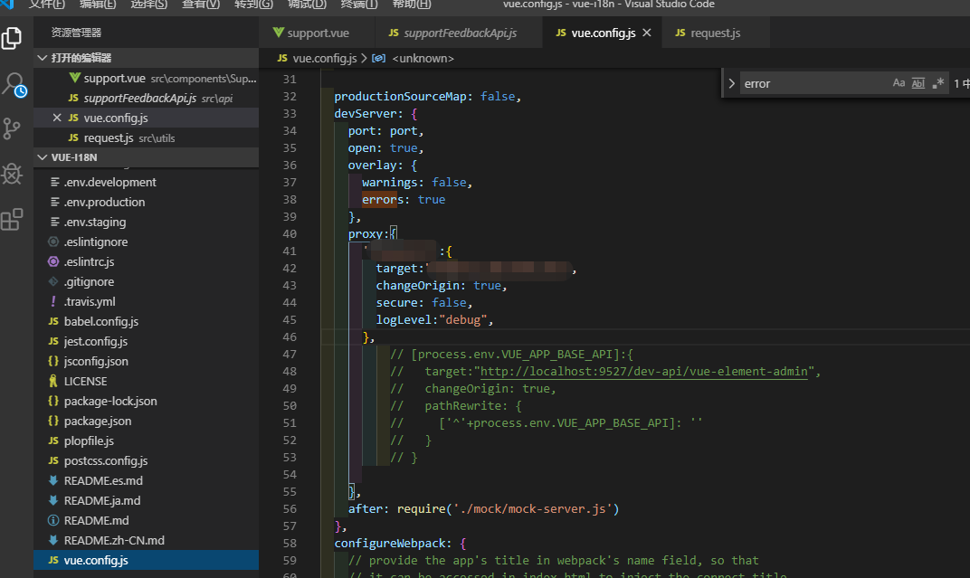Open the Search sidebar view
The width and height of the screenshot is (970, 578).
(13, 84)
